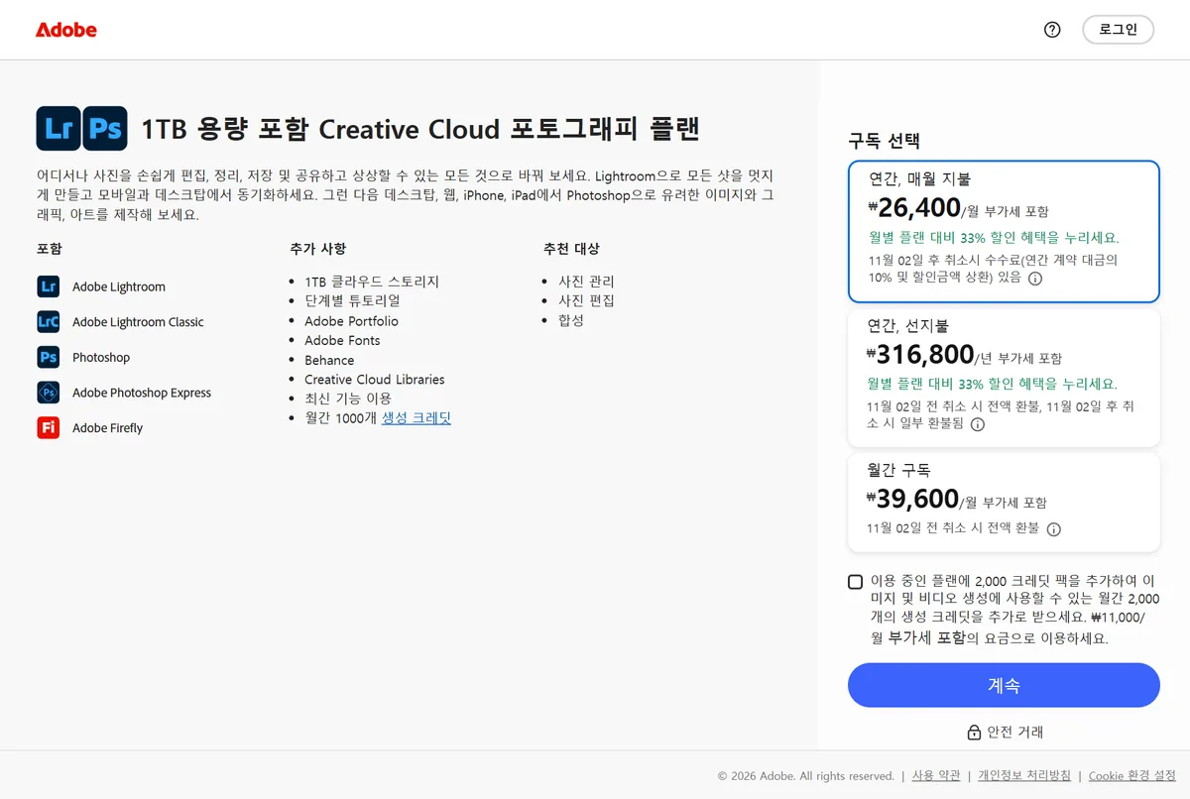Click the 구독 선택 heading
1190x799 pixels.
click(885, 142)
